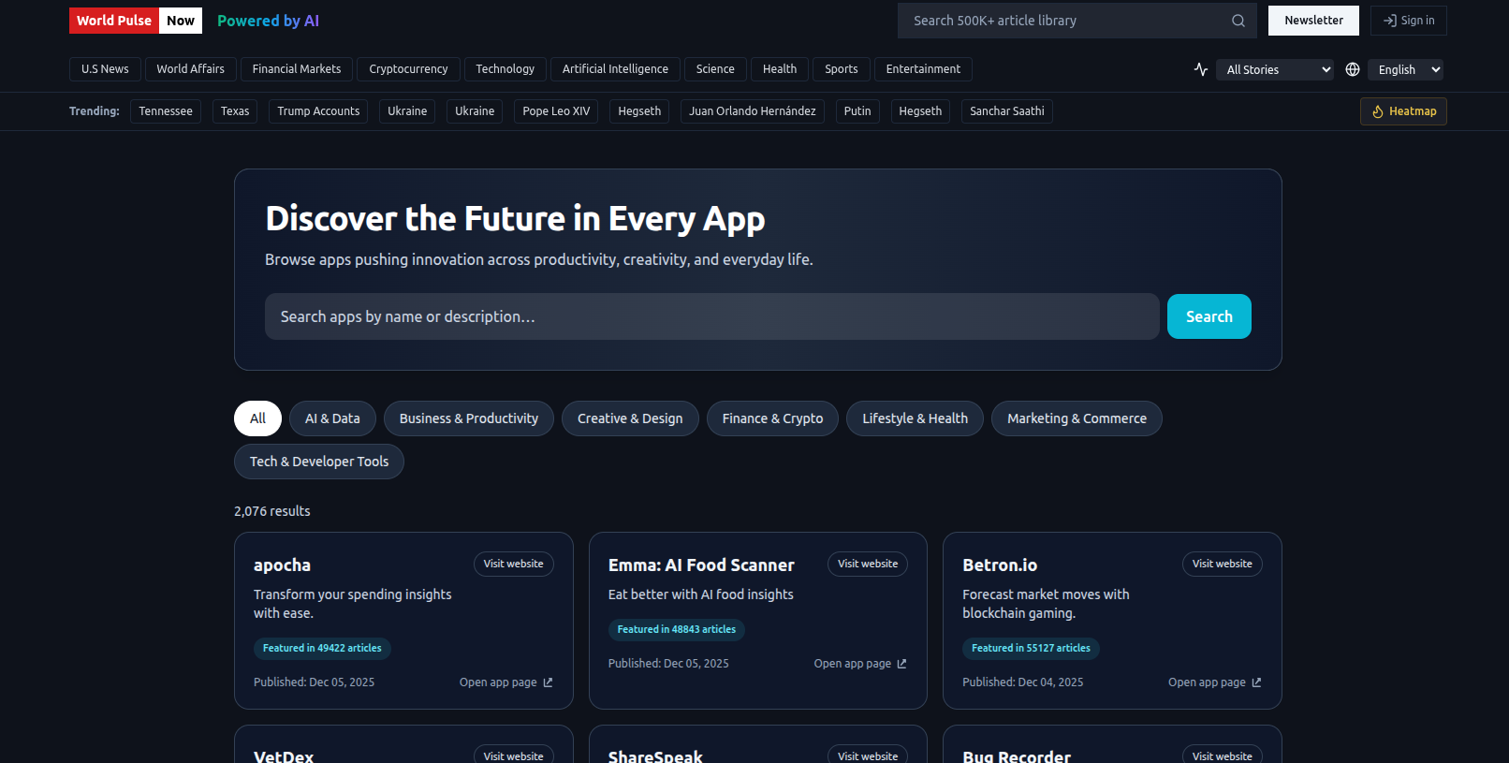1509x763 pixels.
Task: Focus the Search apps by name field
Action: (x=712, y=316)
